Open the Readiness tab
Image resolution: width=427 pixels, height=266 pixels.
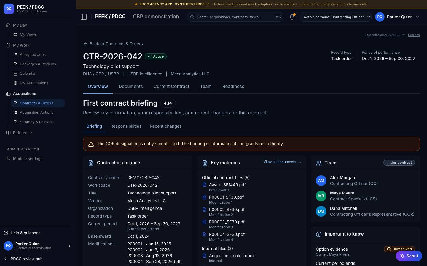coord(233,87)
